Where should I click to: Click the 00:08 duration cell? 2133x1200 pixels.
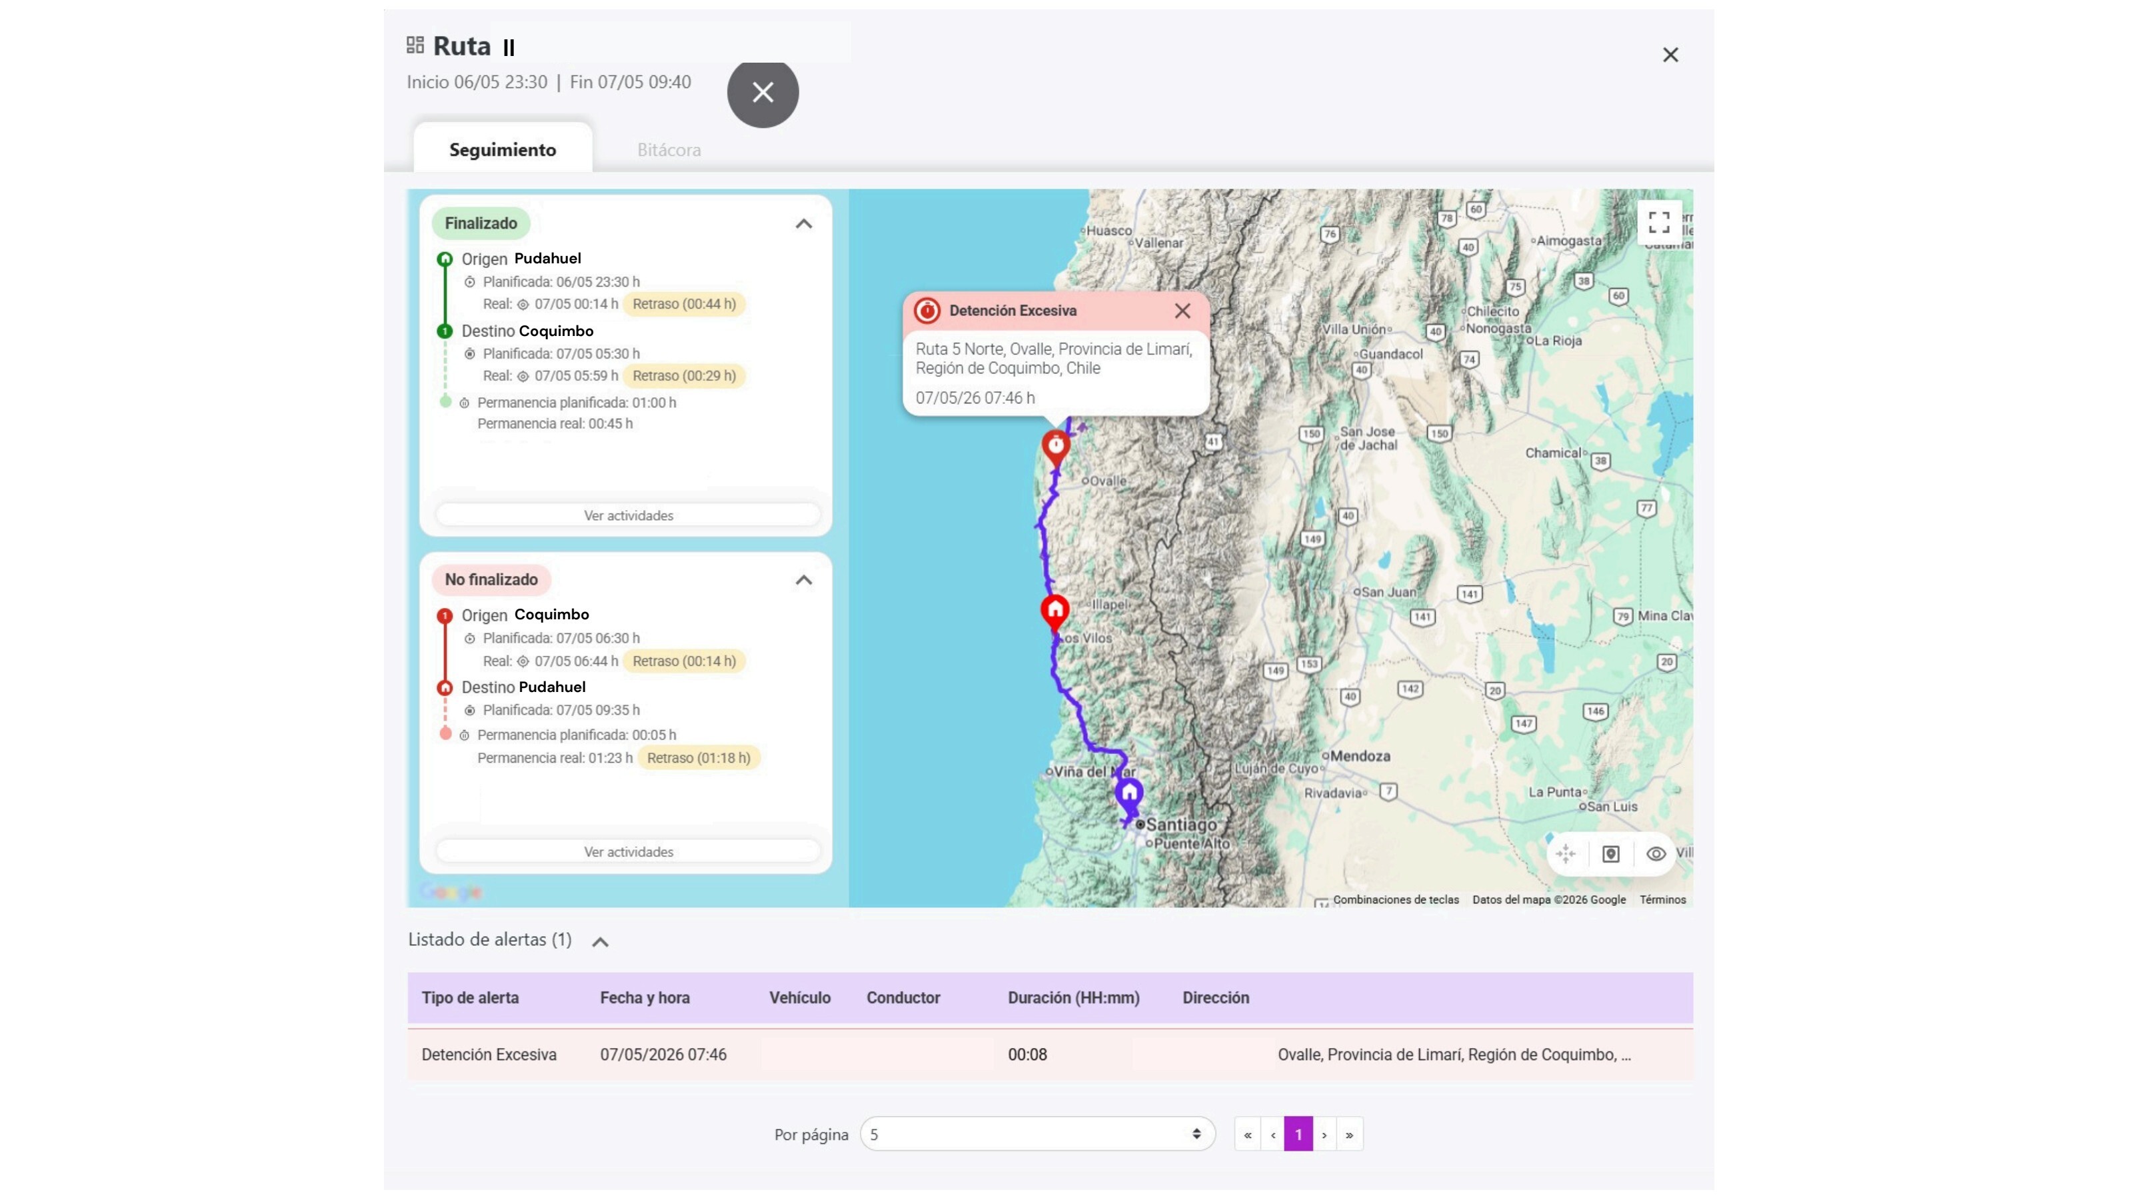point(1027,1054)
